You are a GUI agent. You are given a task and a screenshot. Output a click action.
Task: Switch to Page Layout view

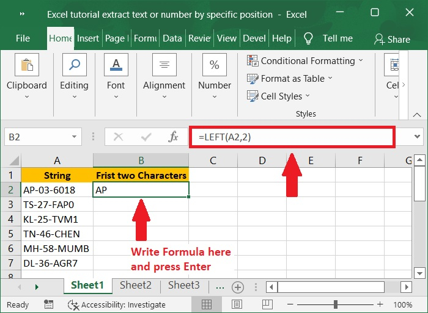(x=237, y=304)
